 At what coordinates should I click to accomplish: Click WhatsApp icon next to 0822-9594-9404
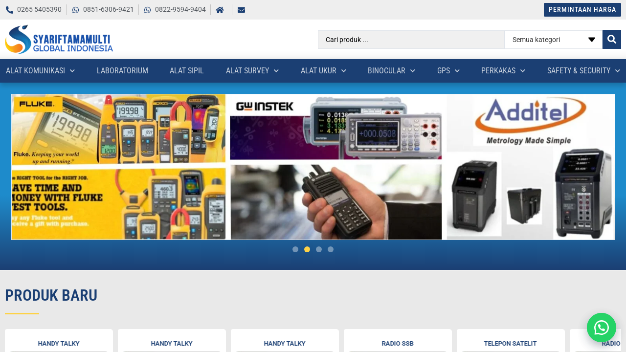tap(147, 10)
